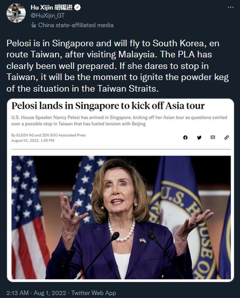Screen dimensions: 240x298
Task: Click the Twitter Web App source label
Action: click(94, 293)
